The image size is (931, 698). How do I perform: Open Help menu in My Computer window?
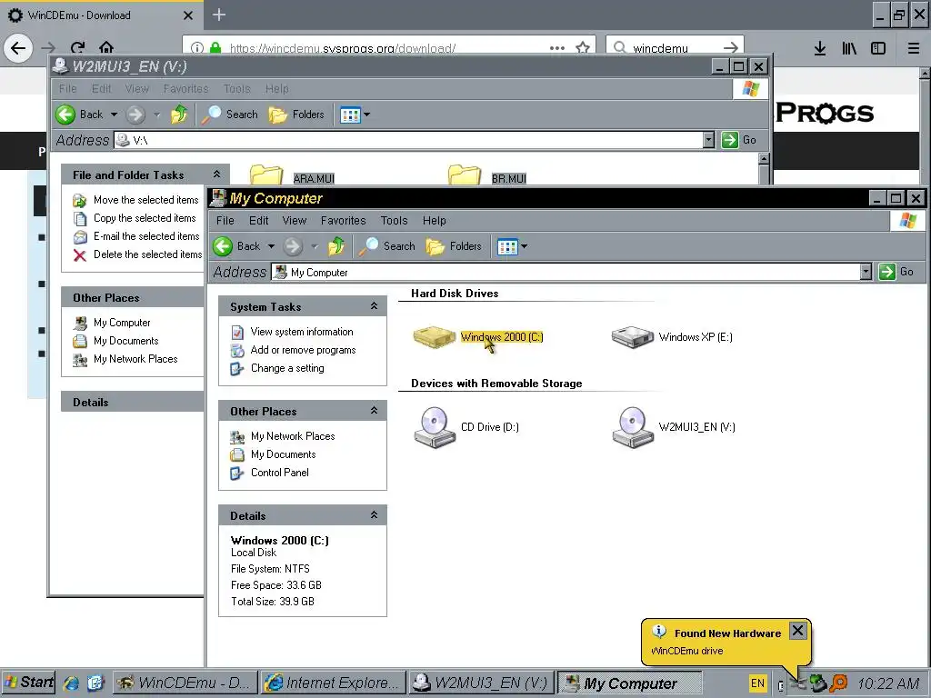tap(434, 220)
